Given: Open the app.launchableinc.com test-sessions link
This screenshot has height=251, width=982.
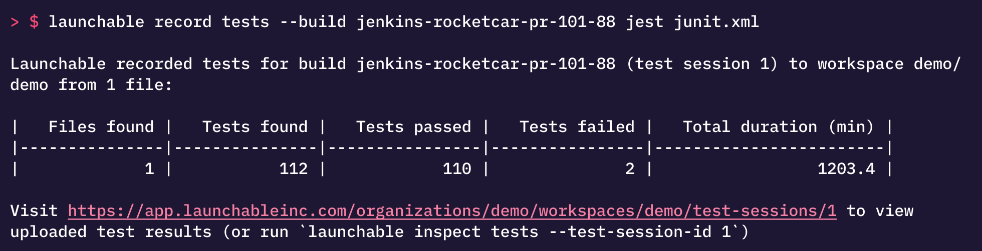Looking at the screenshot, I should [x=452, y=211].
